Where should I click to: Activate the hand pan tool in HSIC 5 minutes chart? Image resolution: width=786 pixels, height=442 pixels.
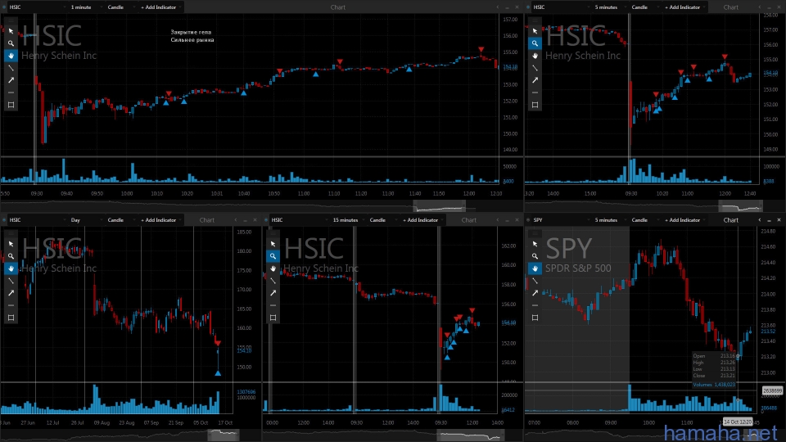535,56
